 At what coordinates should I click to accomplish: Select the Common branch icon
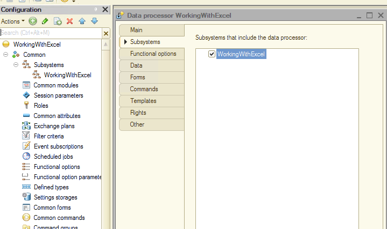pyautogui.click(x=16, y=54)
